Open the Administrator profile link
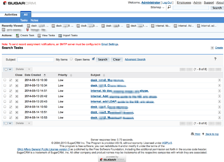The width and height of the screenshot is (224, 162). coord(151,3)
